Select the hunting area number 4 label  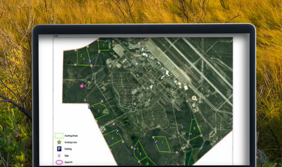pyautogui.click(x=113, y=138)
